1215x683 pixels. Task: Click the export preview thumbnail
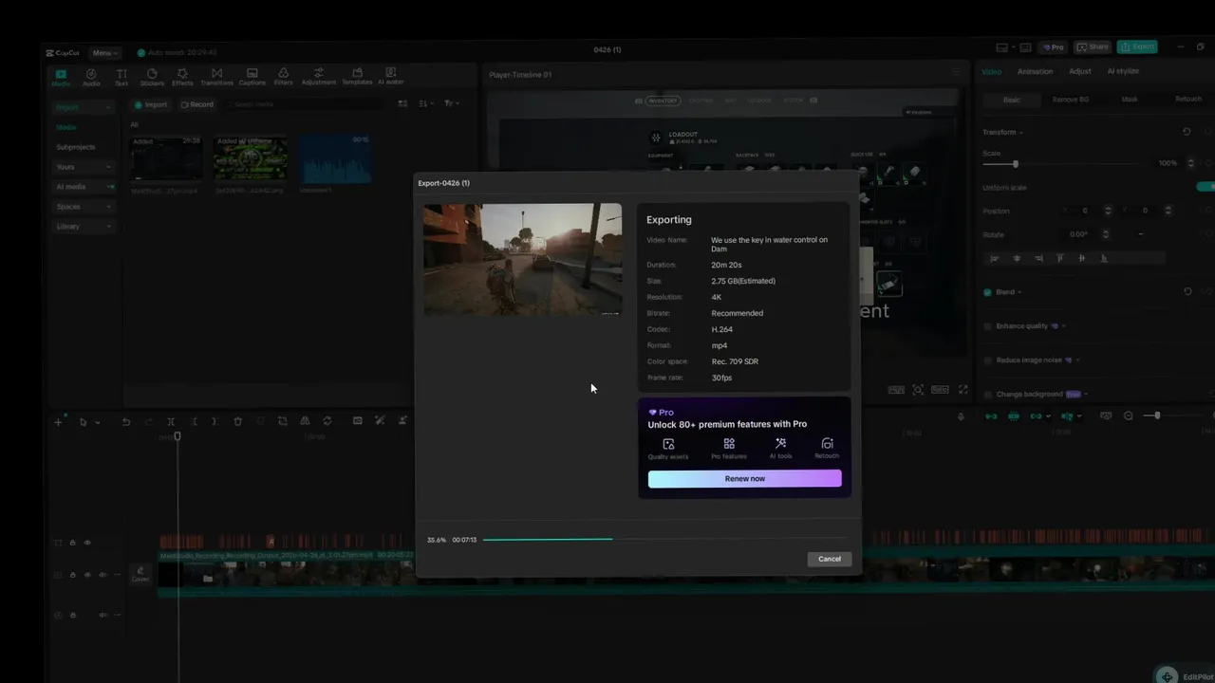(x=523, y=259)
